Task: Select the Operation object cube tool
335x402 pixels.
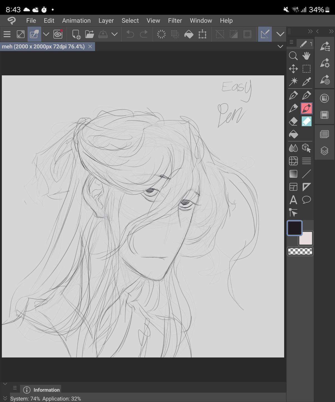Action: (306, 148)
